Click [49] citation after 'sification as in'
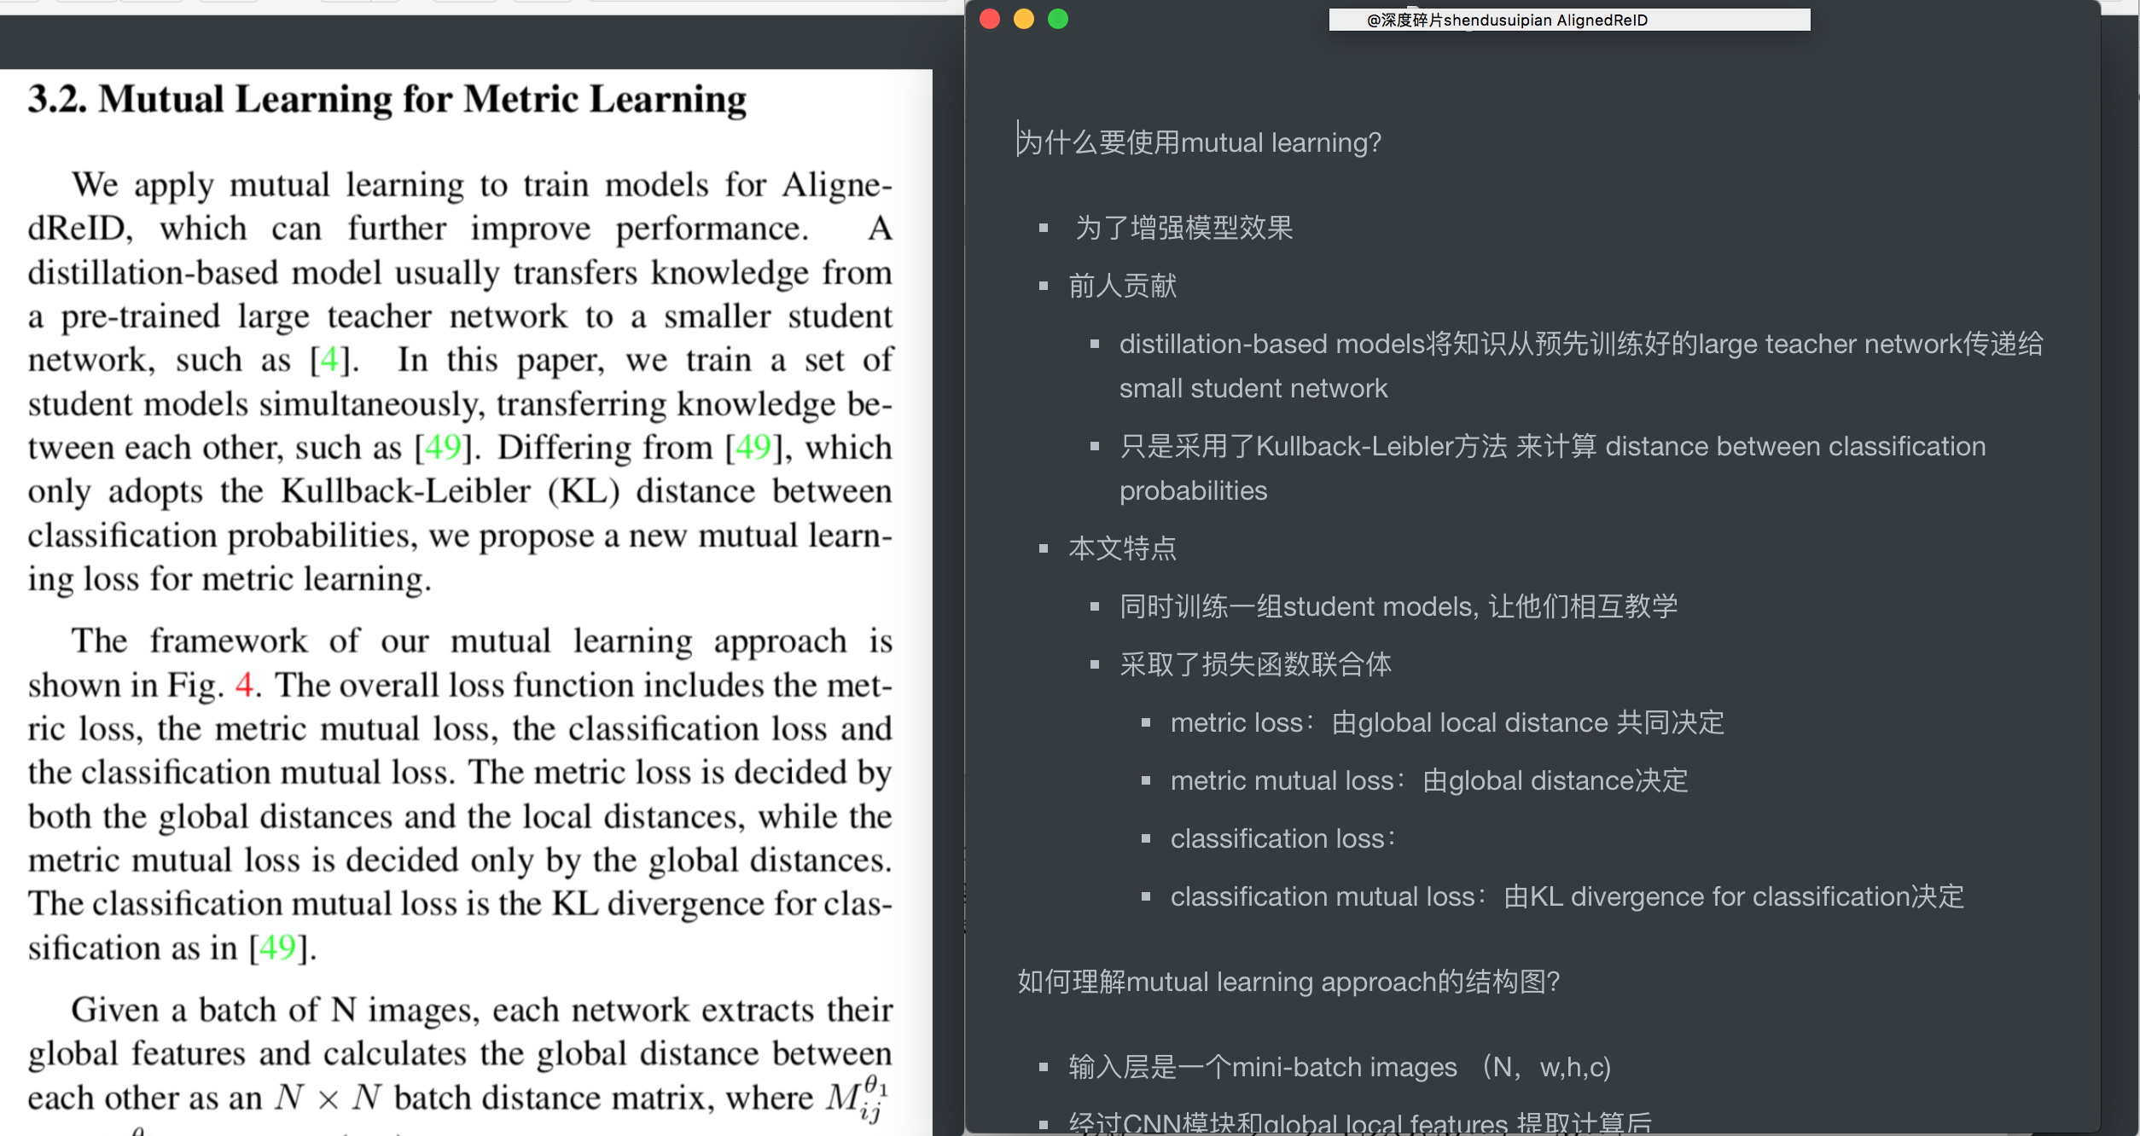This screenshot has height=1136, width=2140. [280, 947]
